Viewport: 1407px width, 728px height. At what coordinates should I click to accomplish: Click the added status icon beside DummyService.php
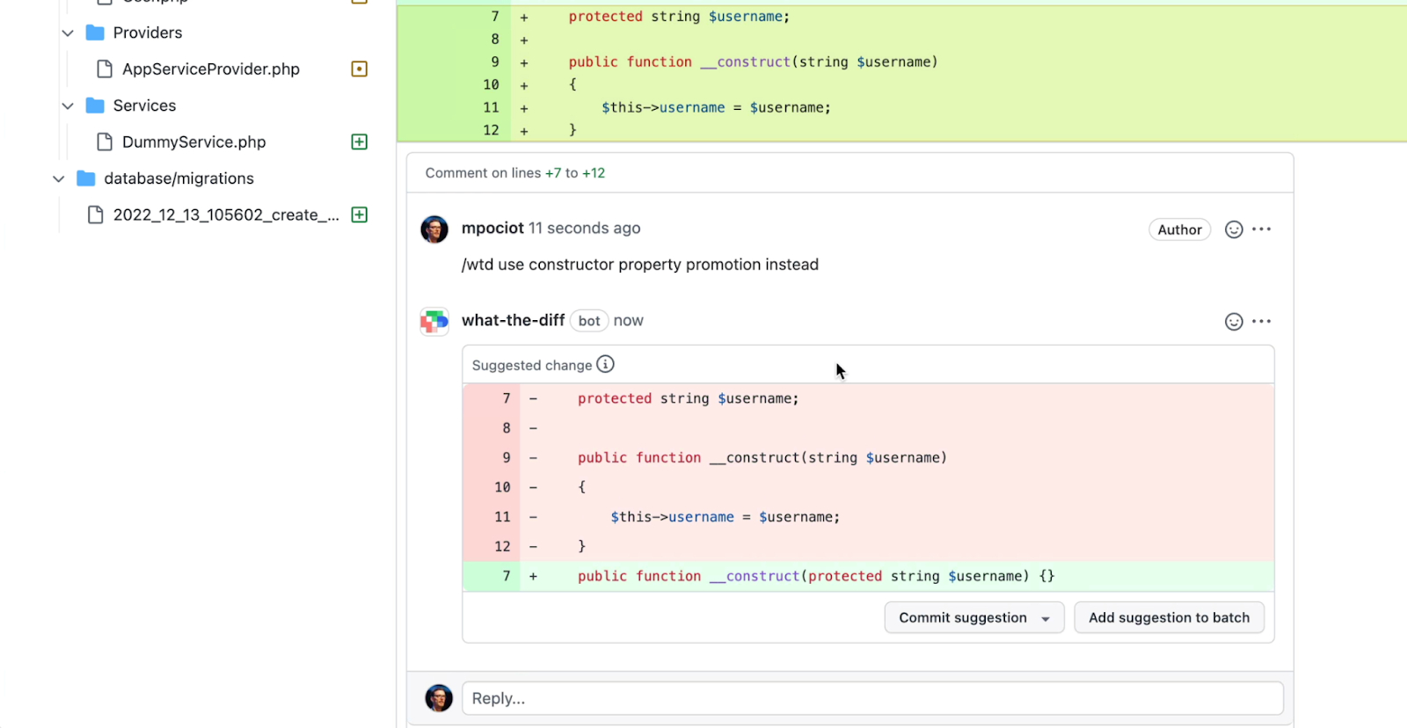[x=359, y=142]
